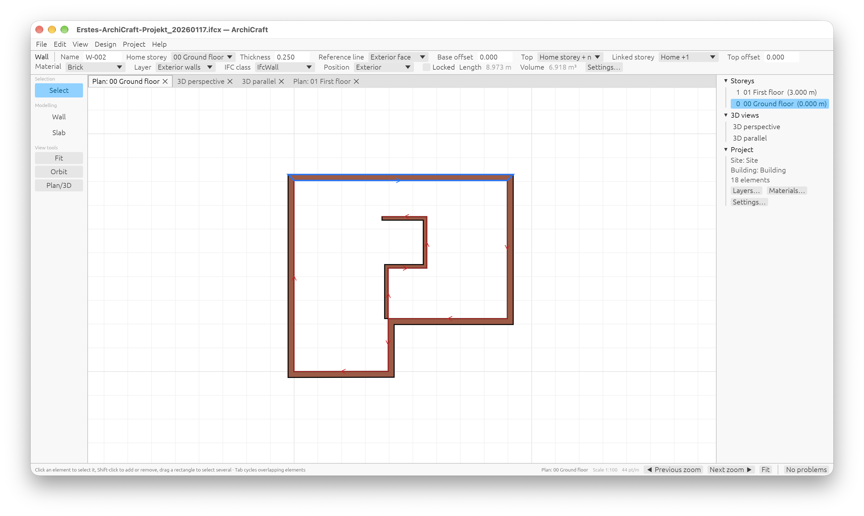Viewport: 864px width, 516px height.
Task: Click the Name field with W-002
Action: [x=102, y=57]
